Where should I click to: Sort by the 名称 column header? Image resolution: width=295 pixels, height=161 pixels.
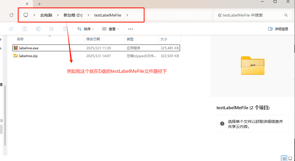tap(20, 39)
